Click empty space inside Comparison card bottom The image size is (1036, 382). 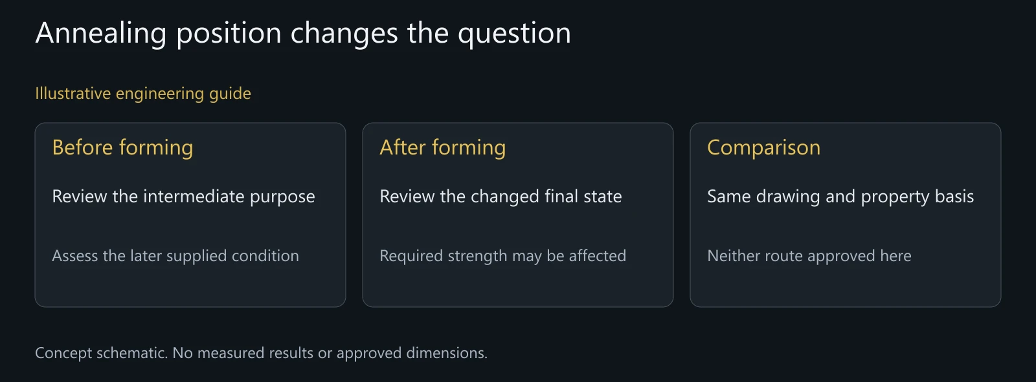pyautogui.click(x=846, y=288)
